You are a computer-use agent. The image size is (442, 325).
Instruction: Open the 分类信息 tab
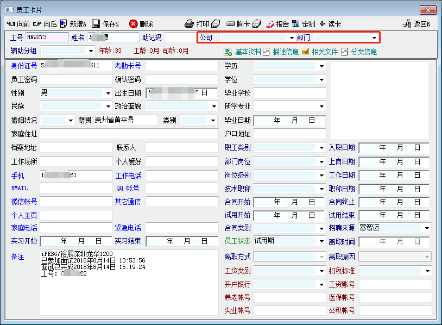coord(359,52)
